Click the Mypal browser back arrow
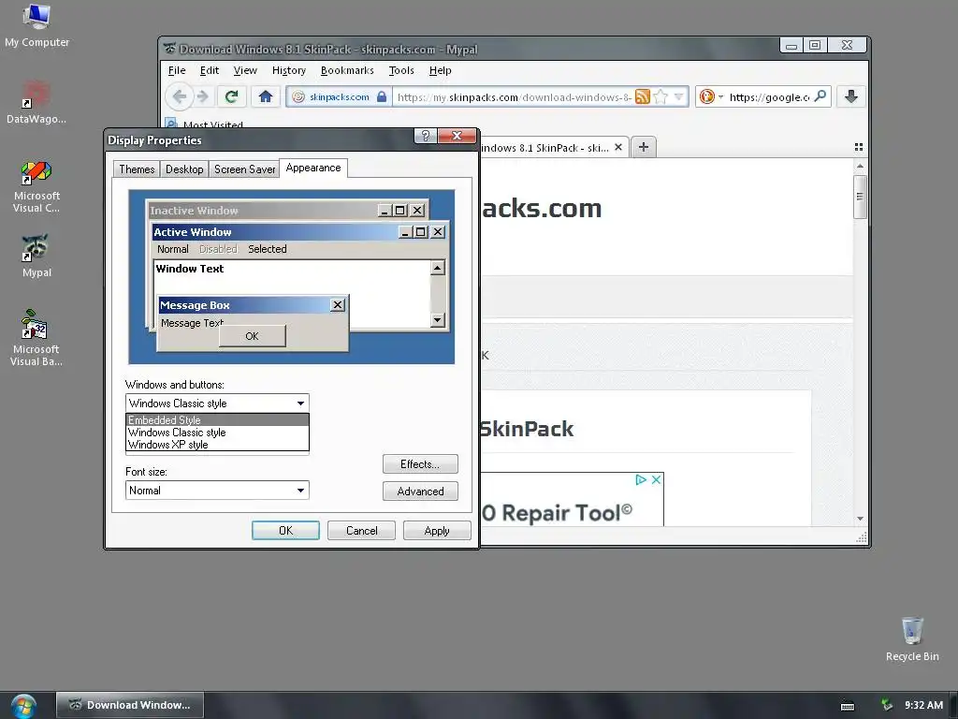The image size is (958, 719). (180, 96)
